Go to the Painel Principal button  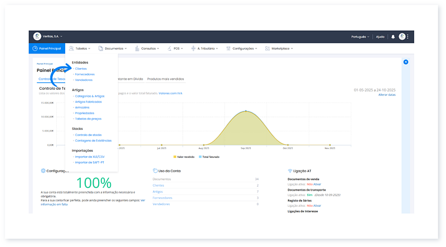(x=47, y=49)
